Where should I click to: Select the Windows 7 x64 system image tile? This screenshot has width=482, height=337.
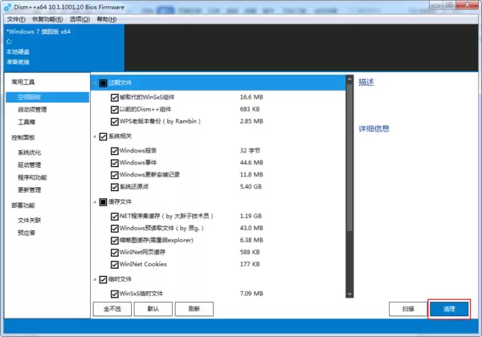click(x=64, y=47)
